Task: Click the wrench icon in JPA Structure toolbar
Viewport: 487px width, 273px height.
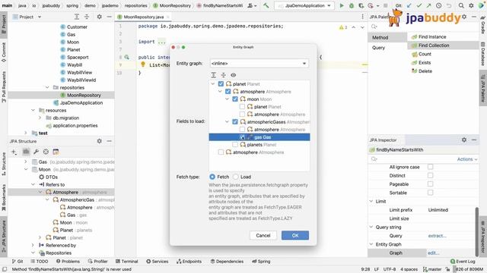Action: (x=36, y=152)
